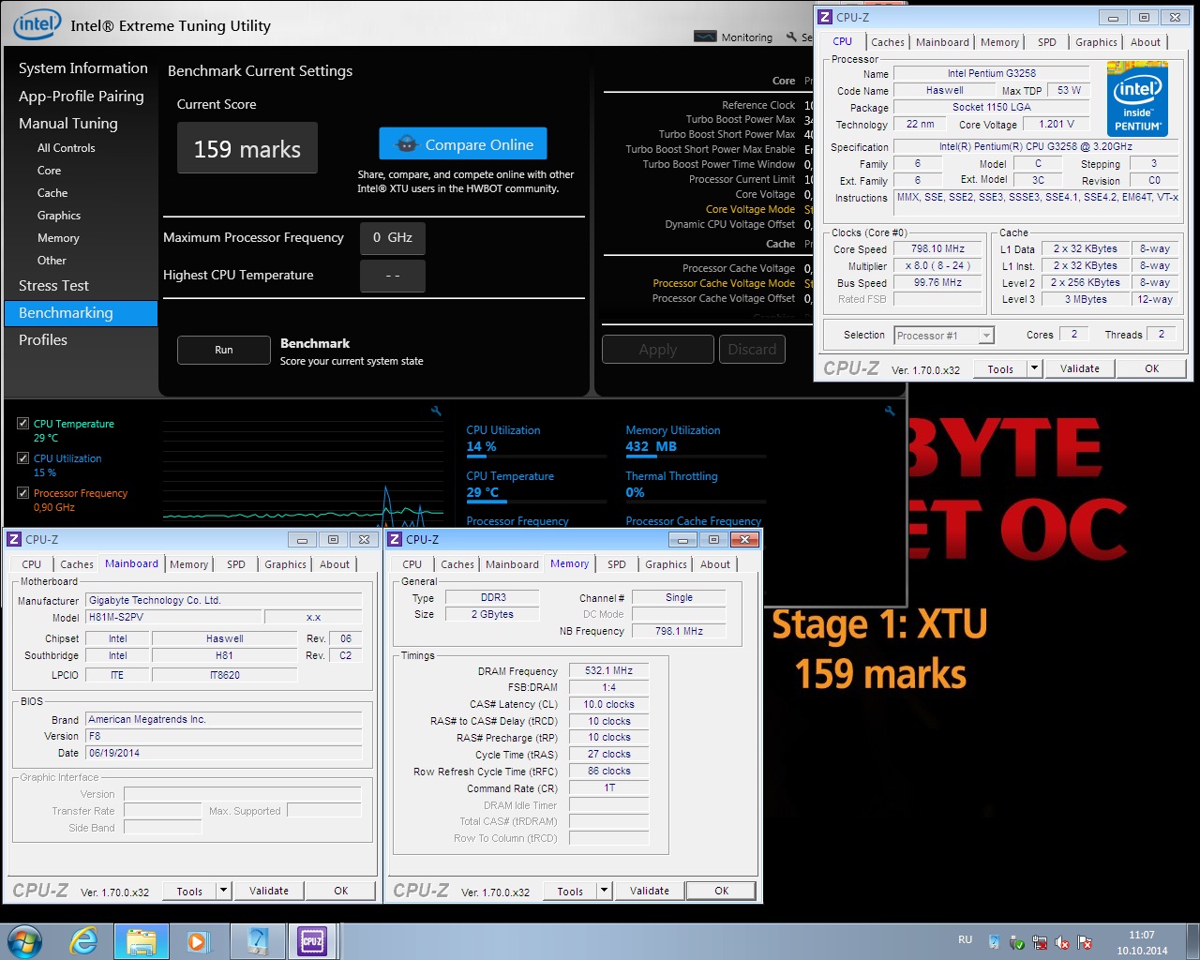Switch to CPU-Z taskbar item
Viewport: 1200px width, 960px height.
pos(312,941)
